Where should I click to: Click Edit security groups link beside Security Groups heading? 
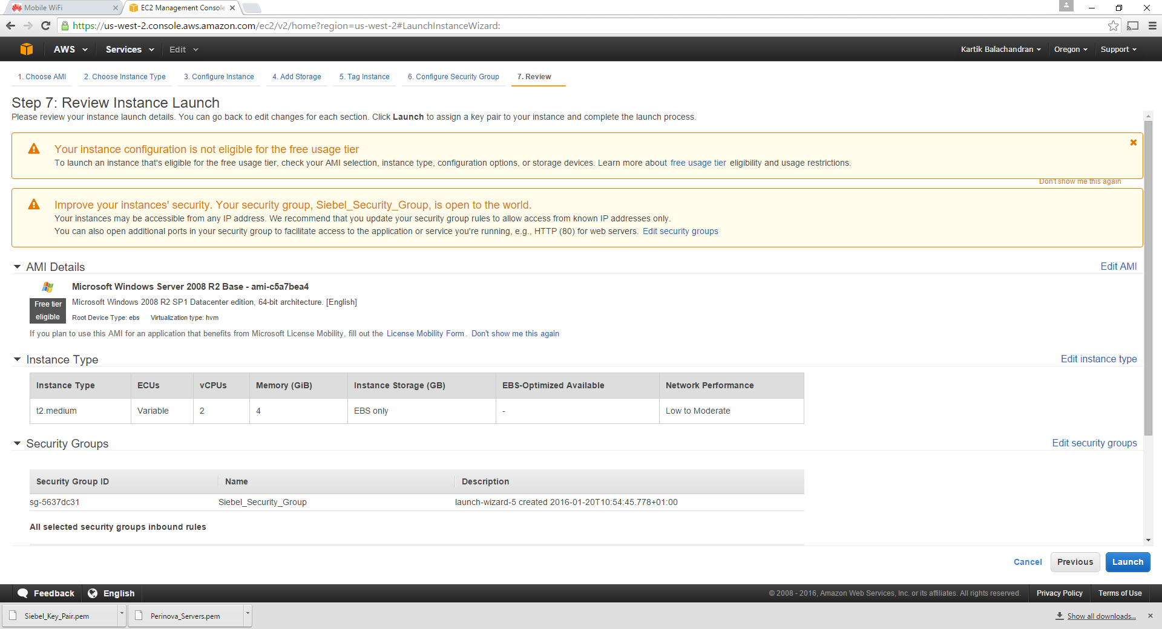[x=1094, y=443]
